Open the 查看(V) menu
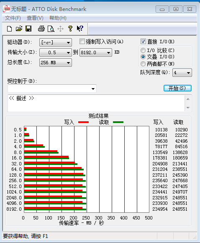Viewport: 200px width, 243px height. (x=35, y=18)
